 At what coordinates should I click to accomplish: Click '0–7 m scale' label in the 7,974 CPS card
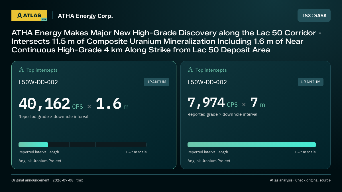(x=306, y=152)
